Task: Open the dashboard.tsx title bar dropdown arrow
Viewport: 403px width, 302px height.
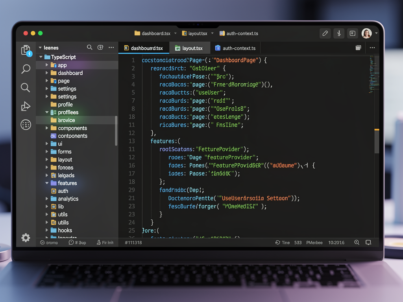Action: tap(176, 33)
